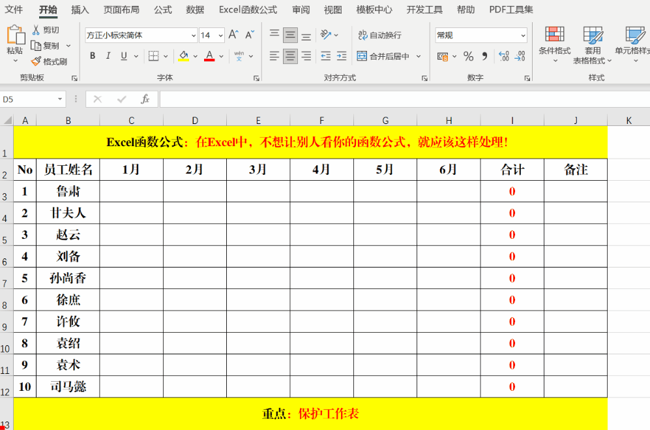Screen dimensions: 650x430
Task: Apply red font color A
Action: point(209,55)
